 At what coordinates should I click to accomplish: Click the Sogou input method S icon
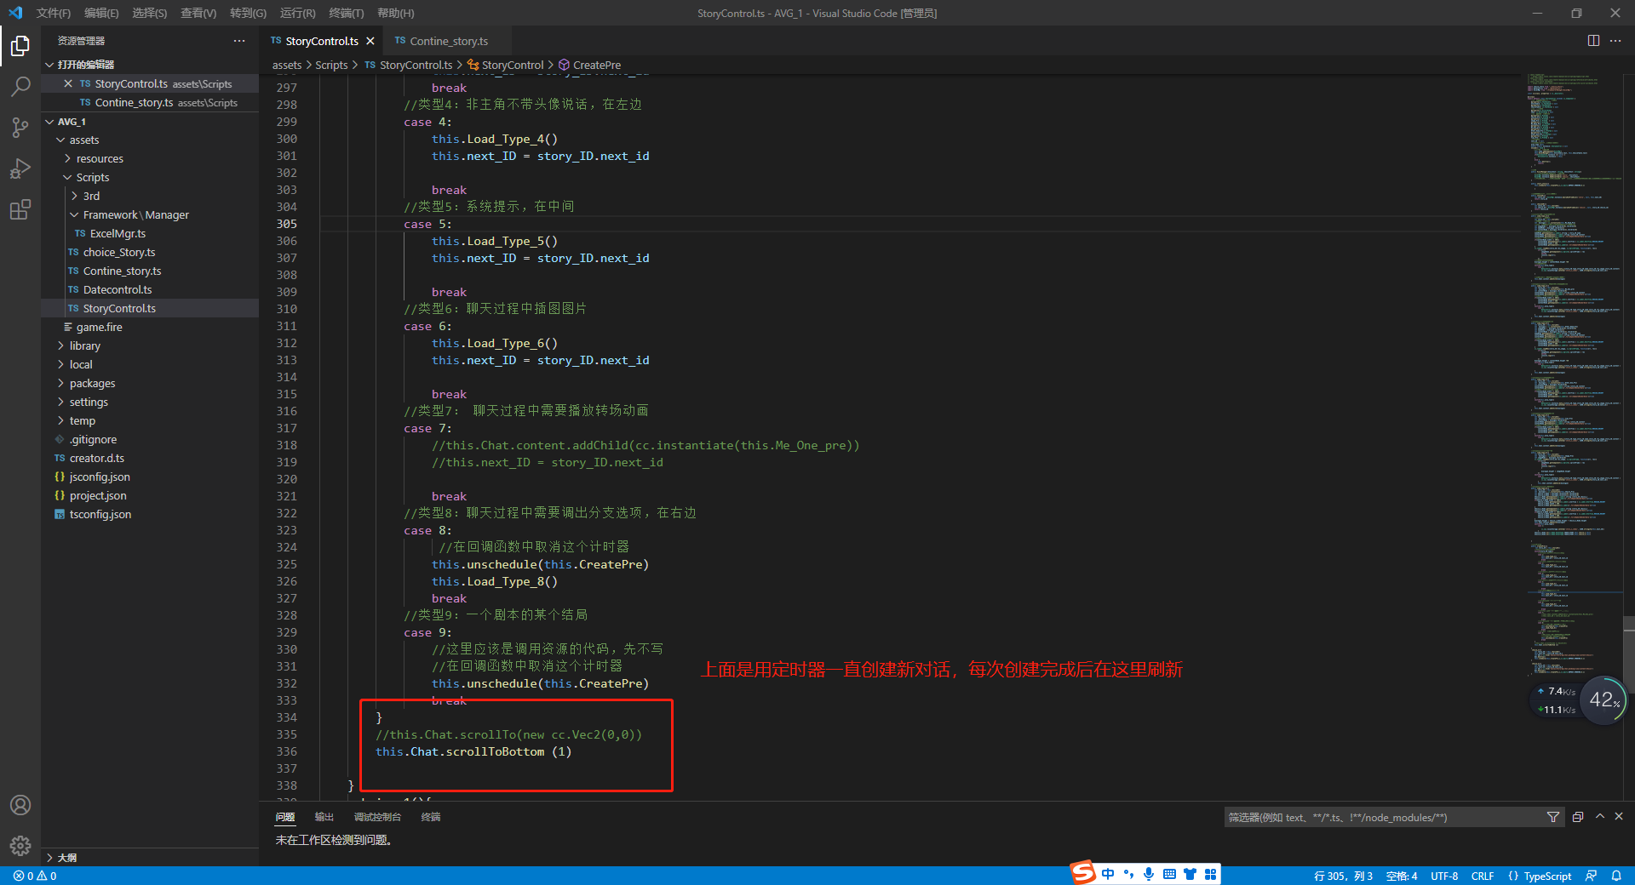pos(1083,873)
